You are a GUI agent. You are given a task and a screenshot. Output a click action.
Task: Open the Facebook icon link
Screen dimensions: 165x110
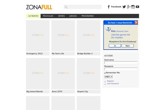click(109, 7)
